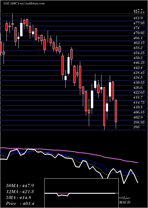The height and width of the screenshot is (208, 148).
Task: Click the 466.1 price axis label
Action: pos(139,38)
